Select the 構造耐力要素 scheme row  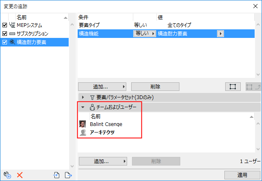[x=35, y=42]
